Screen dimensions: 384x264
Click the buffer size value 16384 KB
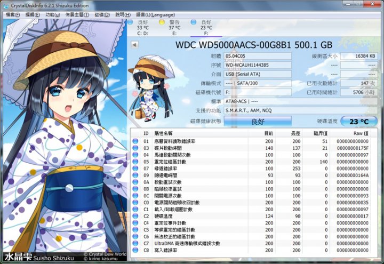[x=359, y=56]
